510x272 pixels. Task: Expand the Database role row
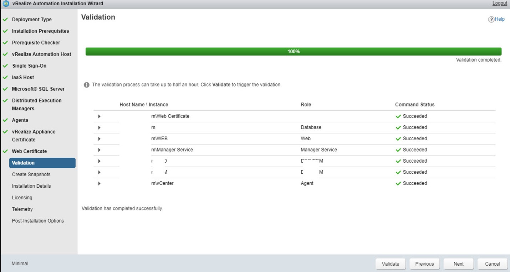[x=99, y=127]
